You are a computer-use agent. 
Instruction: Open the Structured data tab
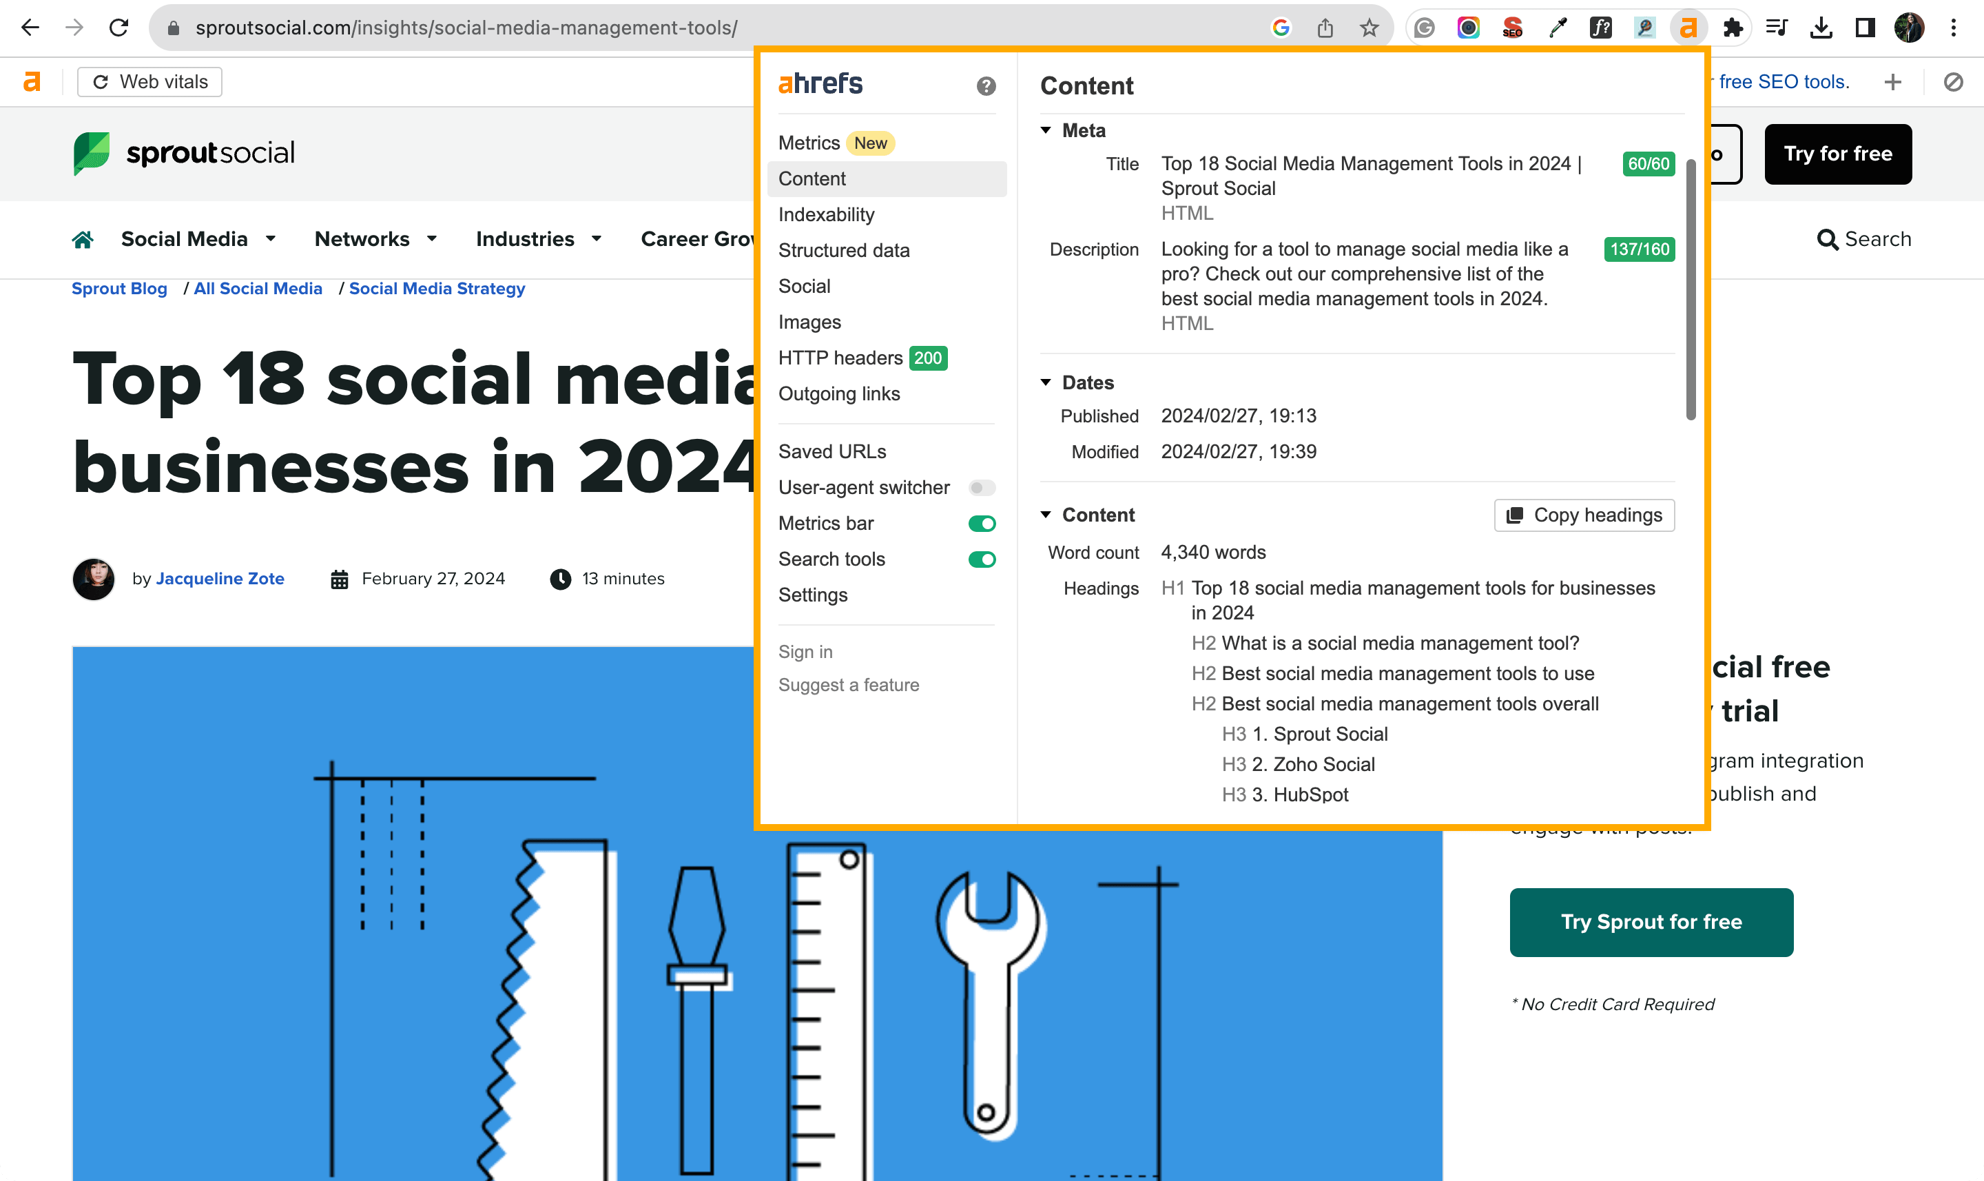[x=886, y=250]
